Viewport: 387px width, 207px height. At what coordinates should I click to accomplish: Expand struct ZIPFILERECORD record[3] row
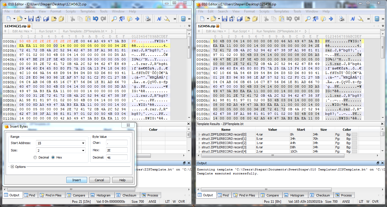pyautogui.click(x=199, y=147)
